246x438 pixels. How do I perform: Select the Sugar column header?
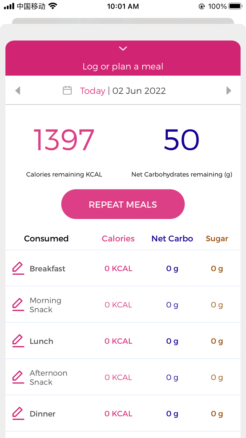[x=217, y=238]
